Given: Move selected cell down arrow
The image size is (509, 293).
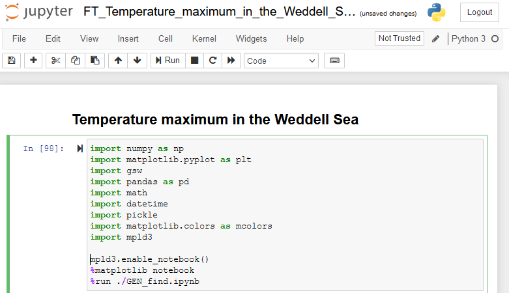Looking at the screenshot, I should click(138, 61).
